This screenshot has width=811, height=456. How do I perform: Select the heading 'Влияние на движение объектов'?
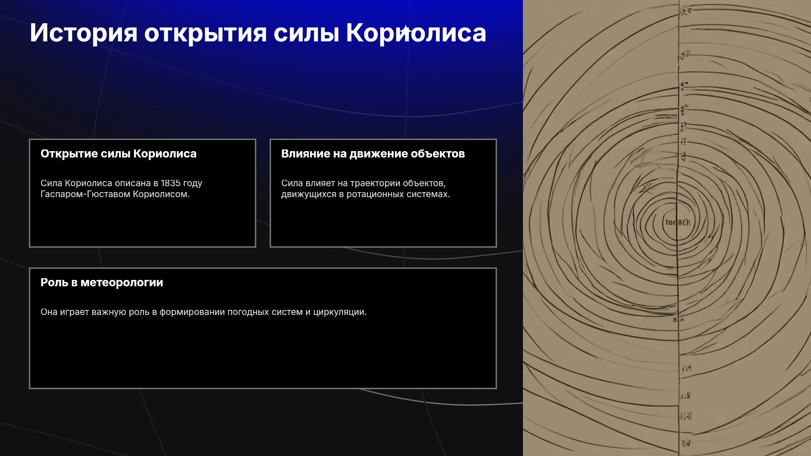373,154
